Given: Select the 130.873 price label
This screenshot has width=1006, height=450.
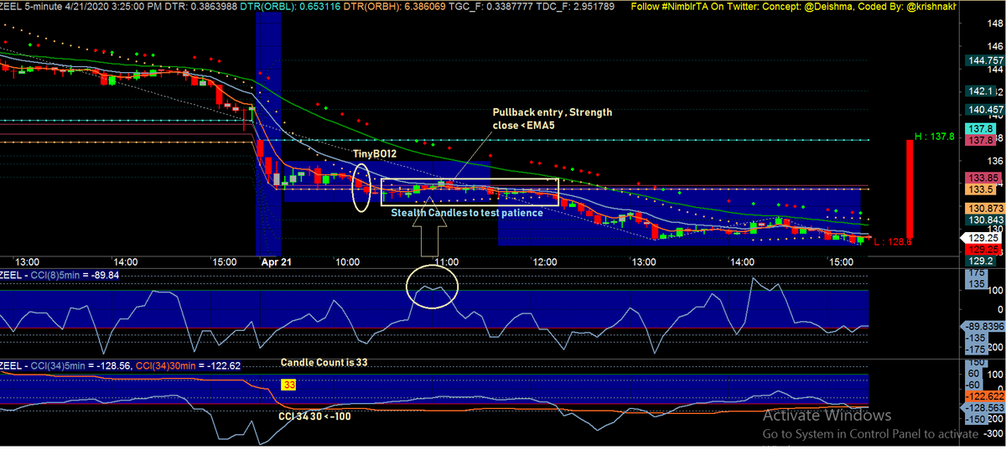Looking at the screenshot, I should [985, 208].
